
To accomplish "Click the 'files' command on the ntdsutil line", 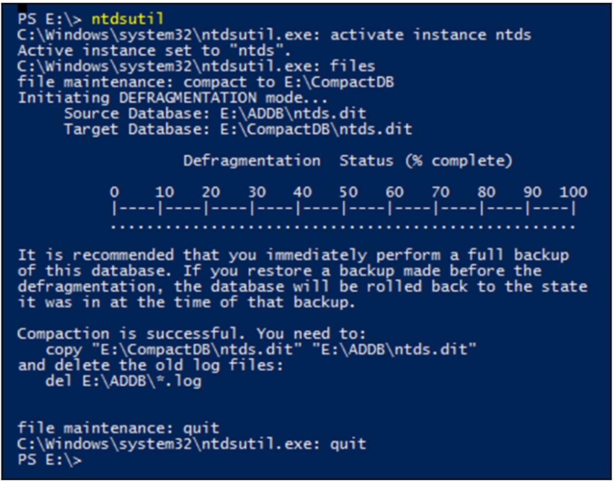I will click(x=352, y=66).
